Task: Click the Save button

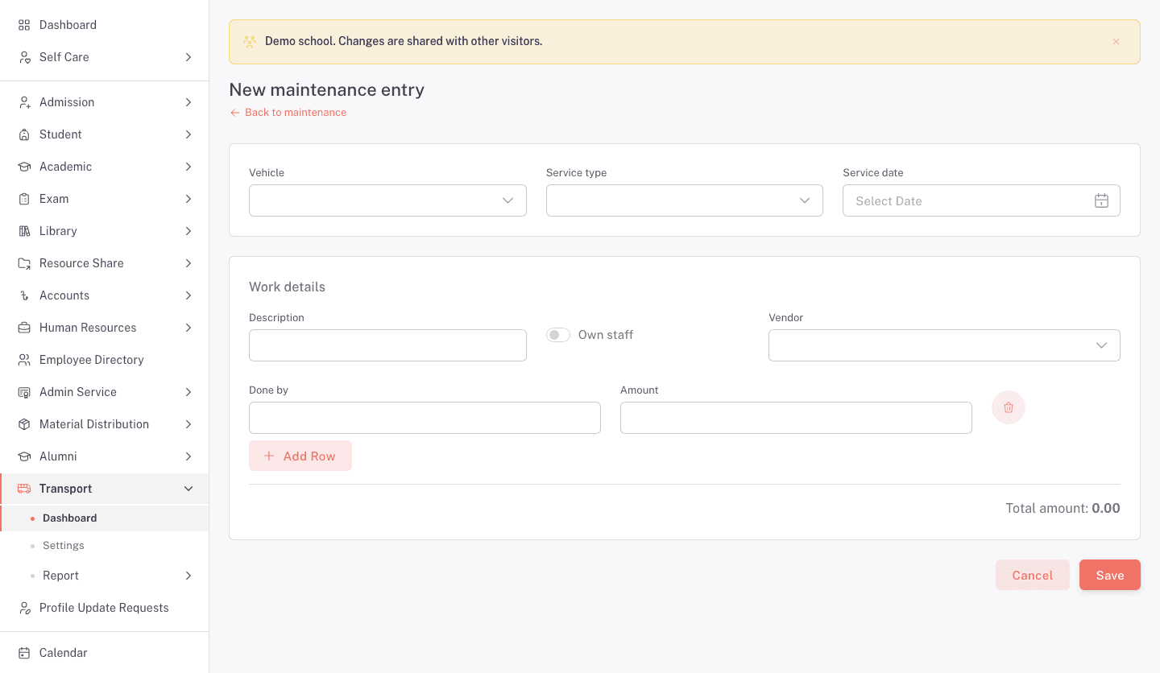Action: click(1110, 575)
